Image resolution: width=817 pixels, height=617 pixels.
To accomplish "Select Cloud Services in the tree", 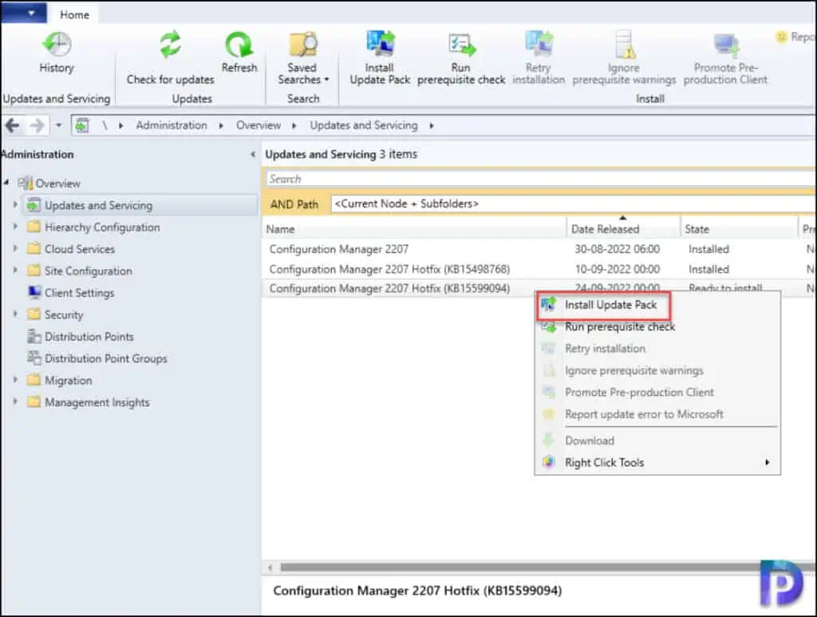I will point(80,249).
